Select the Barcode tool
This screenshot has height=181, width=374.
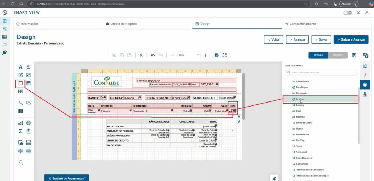tap(20, 111)
